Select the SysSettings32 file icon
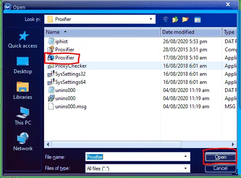Viewport: 241px width, 178px height. coord(51,74)
